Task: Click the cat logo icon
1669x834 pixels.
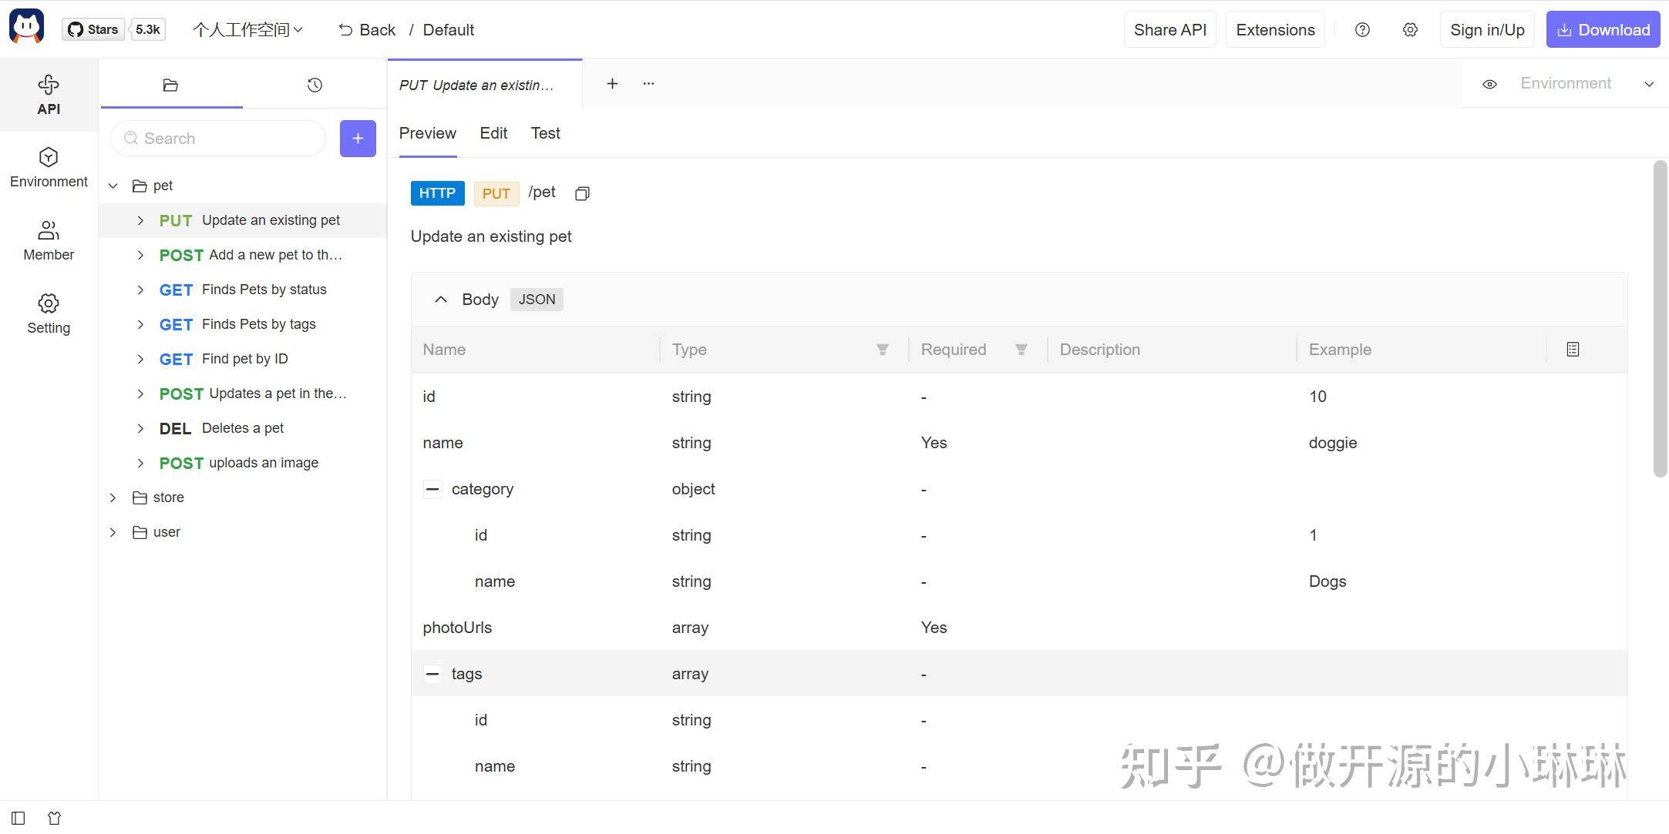Action: (x=27, y=28)
